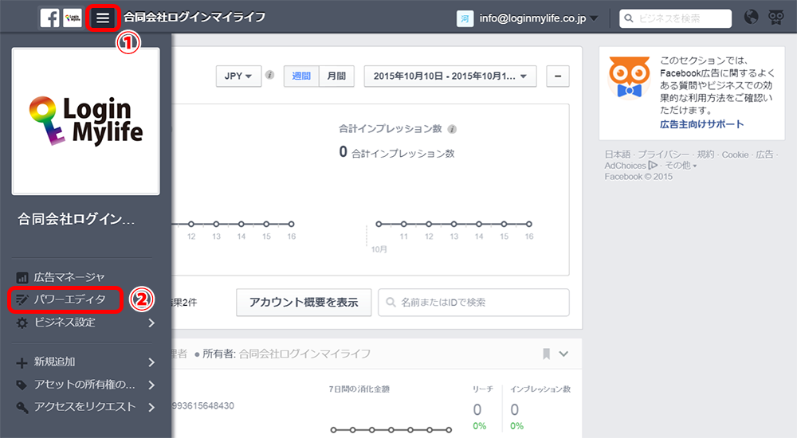Click the リーチ column header

(x=482, y=389)
